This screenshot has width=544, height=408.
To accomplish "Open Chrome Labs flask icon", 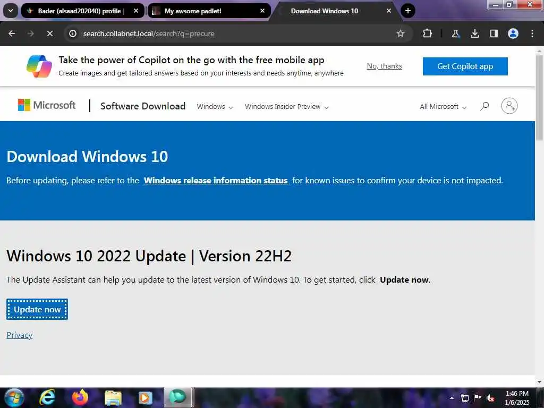I will 455,33.
